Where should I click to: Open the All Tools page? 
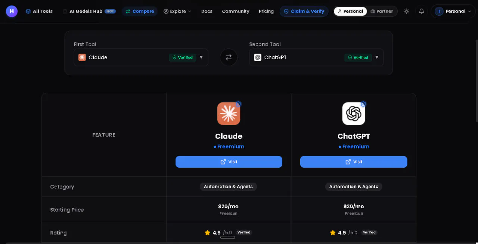pyautogui.click(x=39, y=11)
